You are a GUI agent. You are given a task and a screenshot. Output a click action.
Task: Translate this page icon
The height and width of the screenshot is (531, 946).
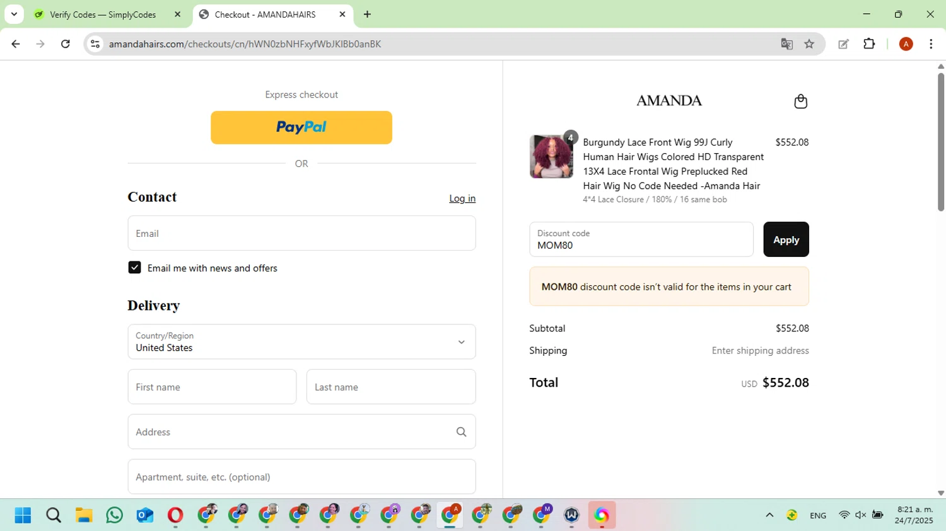pos(786,44)
